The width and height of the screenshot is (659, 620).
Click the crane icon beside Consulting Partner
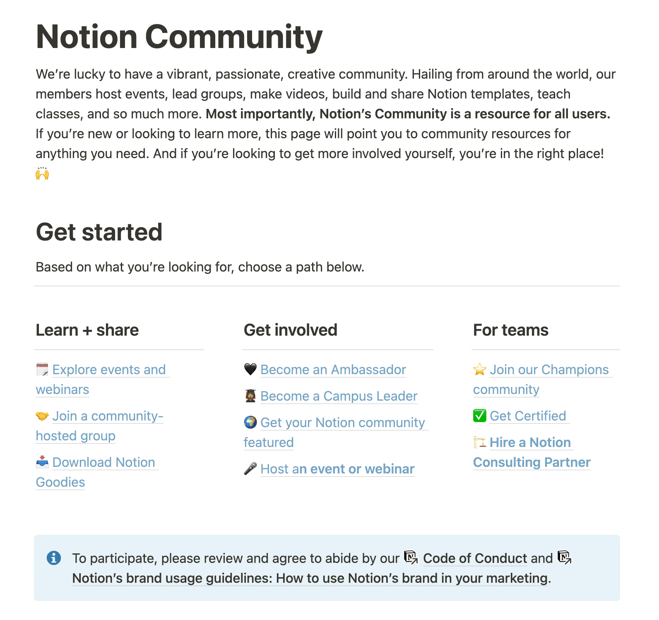pyautogui.click(x=479, y=442)
